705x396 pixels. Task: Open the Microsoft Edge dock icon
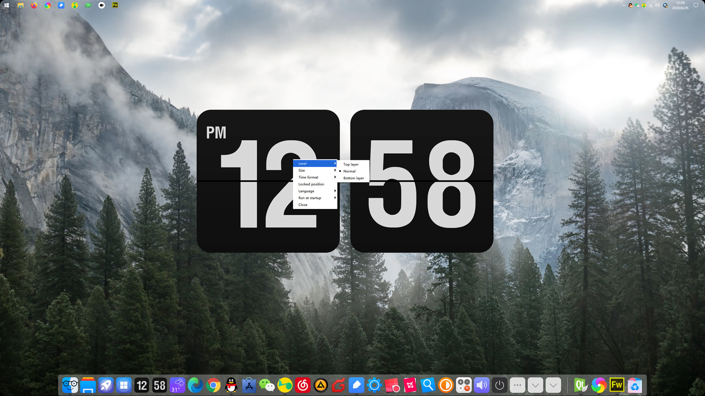tap(195, 385)
